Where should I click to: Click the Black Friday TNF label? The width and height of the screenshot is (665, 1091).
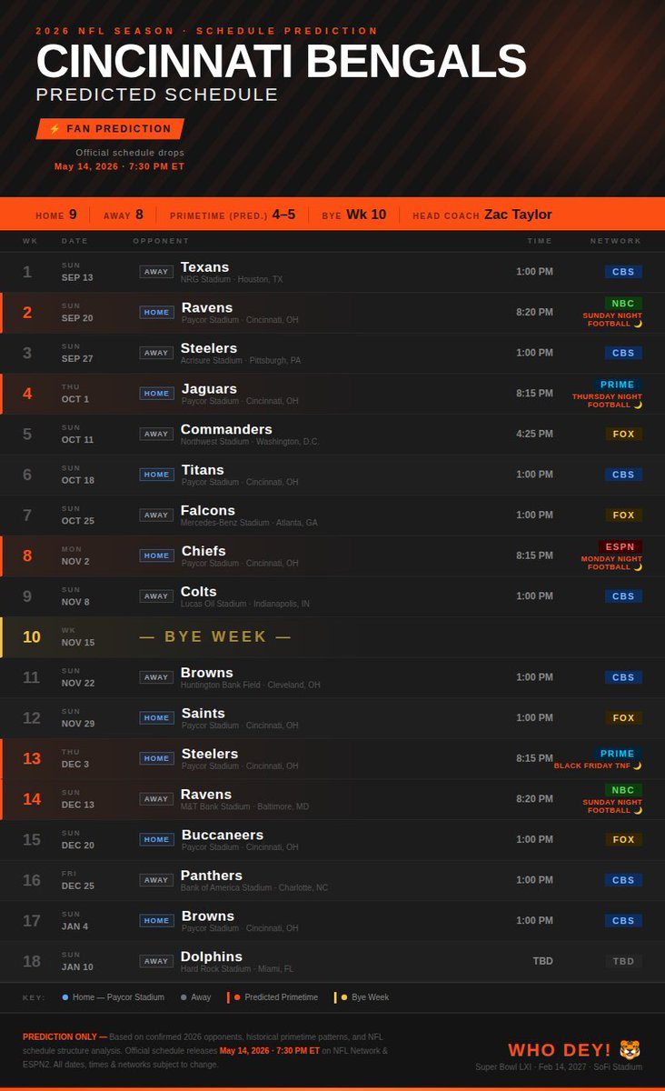click(x=598, y=766)
